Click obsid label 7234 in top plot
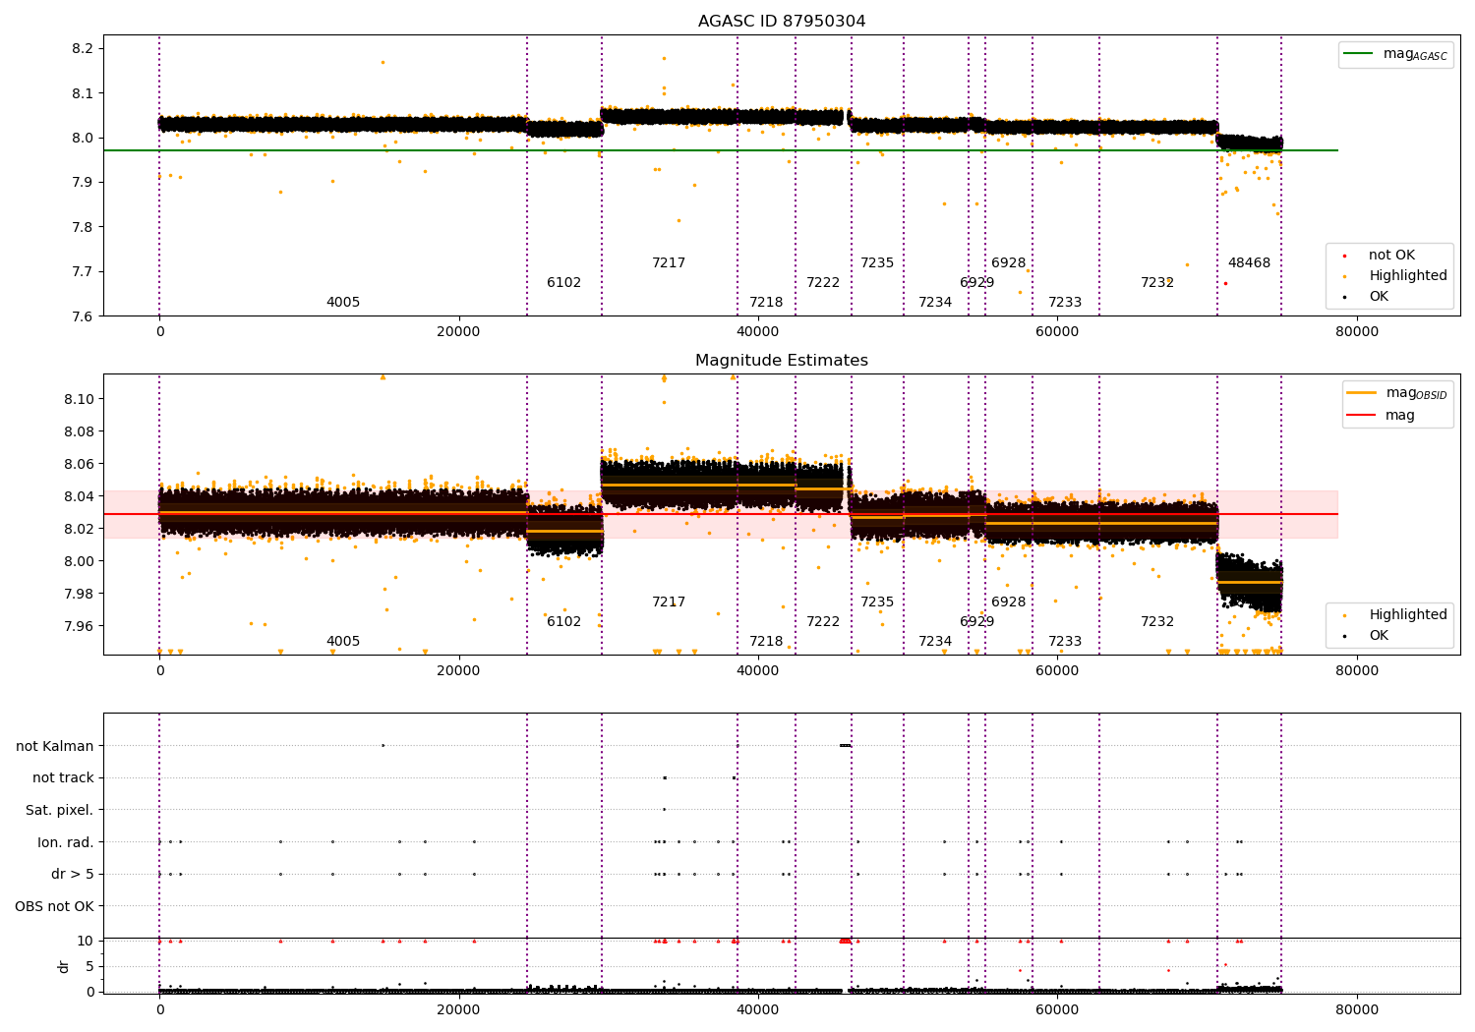Screen dimensions: 1475x1032 [x=935, y=303]
